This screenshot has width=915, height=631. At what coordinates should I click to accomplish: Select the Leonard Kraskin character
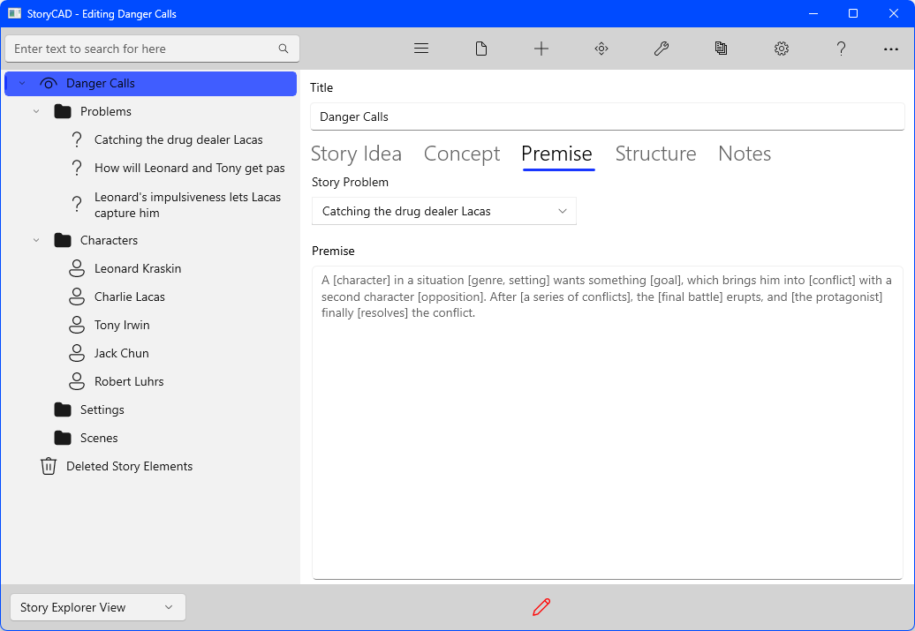(x=138, y=268)
